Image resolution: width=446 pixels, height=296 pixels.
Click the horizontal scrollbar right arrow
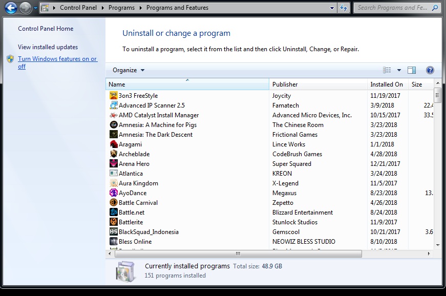tap(429, 253)
